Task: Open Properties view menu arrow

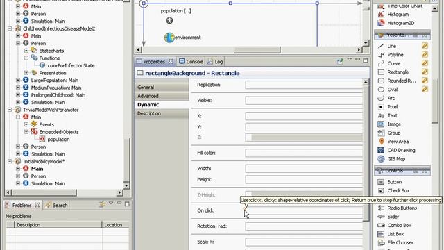Action: pyautogui.click(x=350, y=60)
